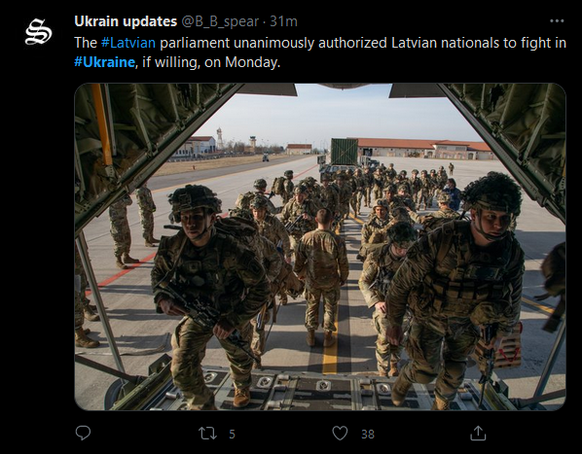
Task: View the retweet count of 5
Action: tap(232, 434)
